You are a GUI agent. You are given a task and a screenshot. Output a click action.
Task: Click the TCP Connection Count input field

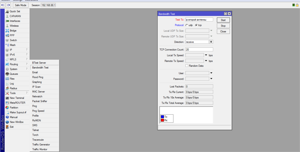(199, 50)
